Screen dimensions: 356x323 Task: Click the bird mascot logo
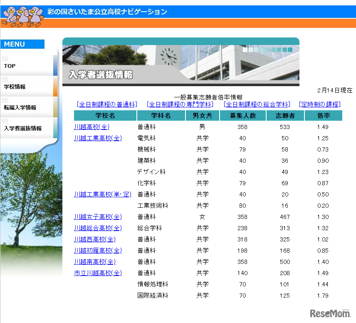[x=22, y=15]
